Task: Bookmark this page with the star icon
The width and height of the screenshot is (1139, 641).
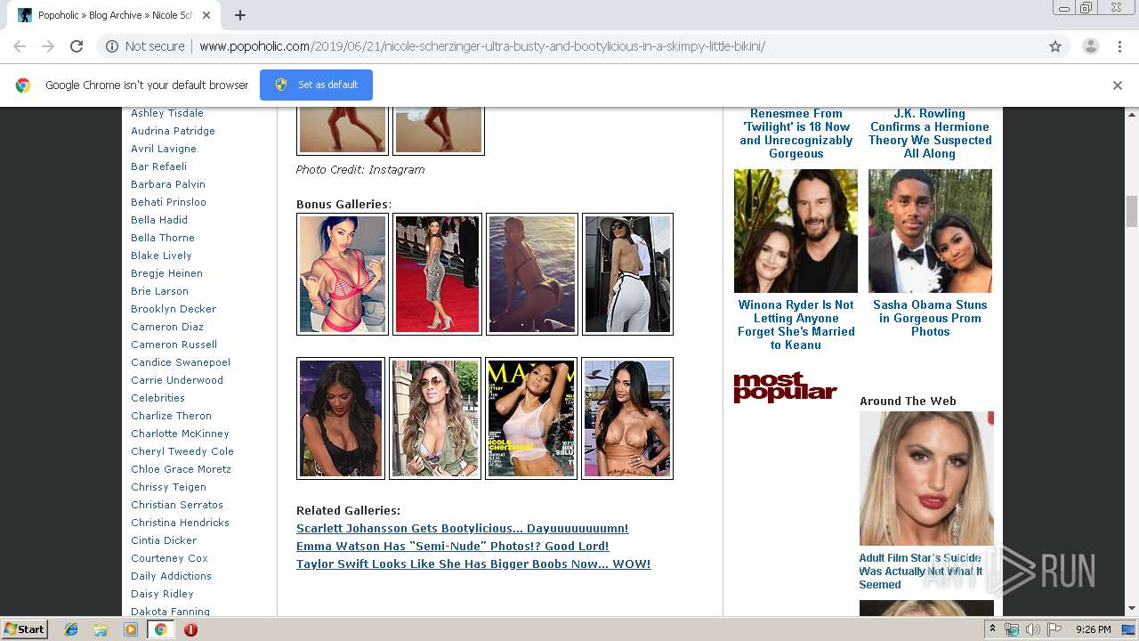Action: pyautogui.click(x=1055, y=46)
